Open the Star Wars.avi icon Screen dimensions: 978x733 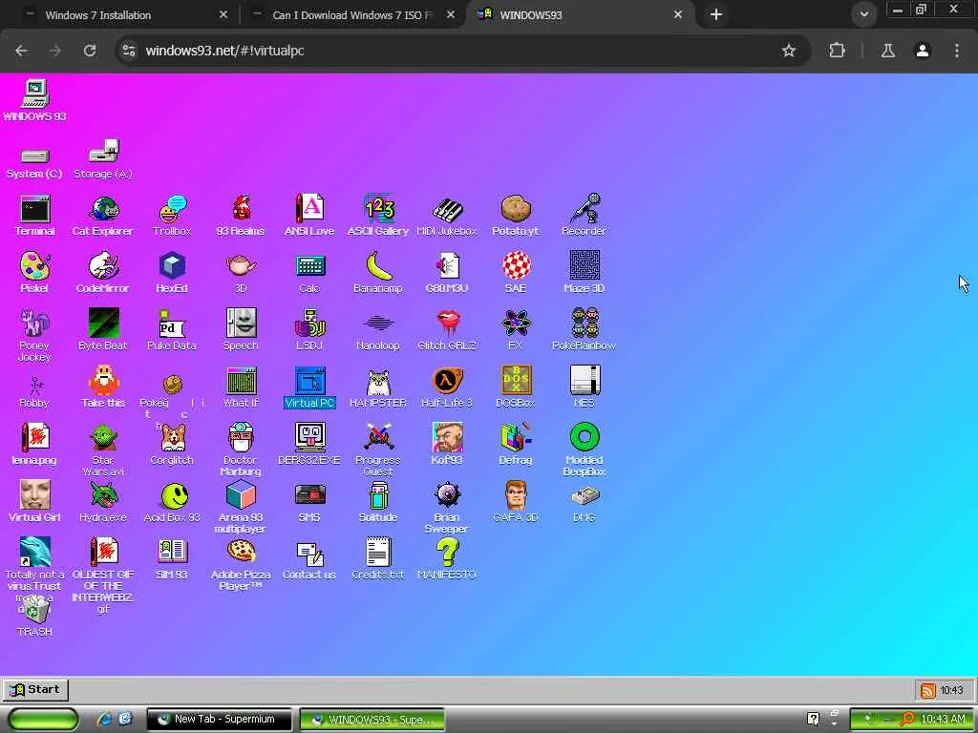coord(103,450)
